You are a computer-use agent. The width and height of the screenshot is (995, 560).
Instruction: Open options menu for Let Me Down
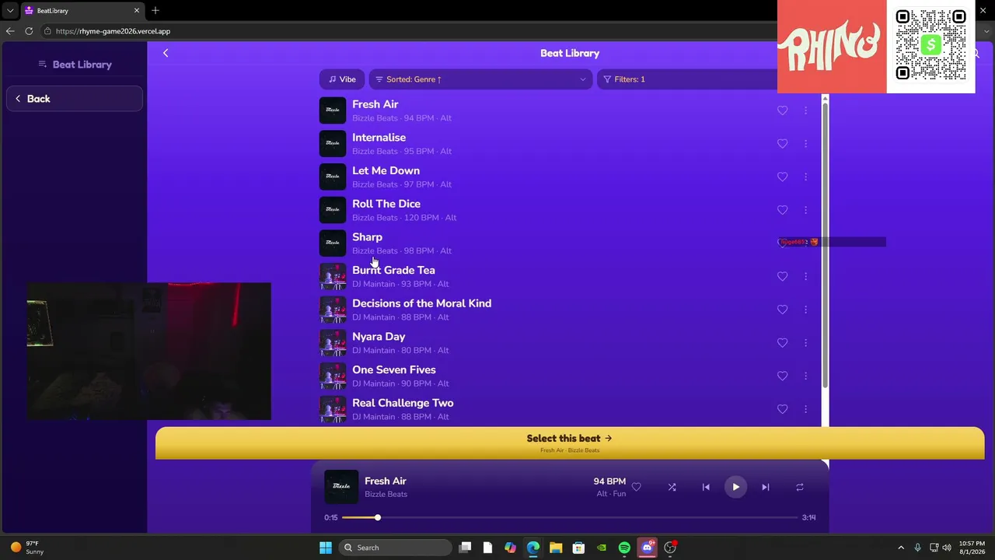[805, 177]
